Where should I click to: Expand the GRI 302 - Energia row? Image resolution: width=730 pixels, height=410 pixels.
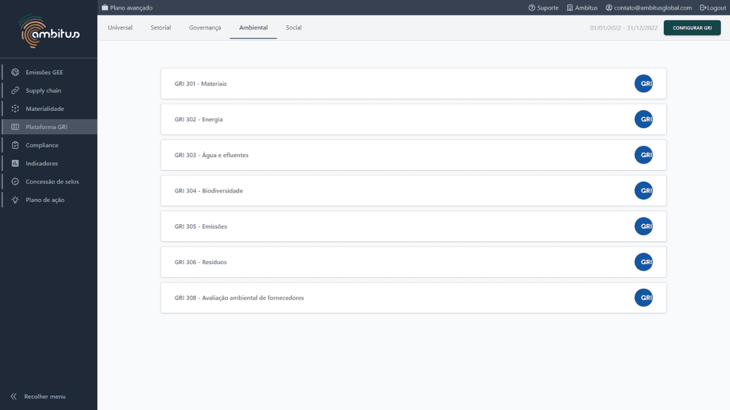pyautogui.click(x=413, y=119)
